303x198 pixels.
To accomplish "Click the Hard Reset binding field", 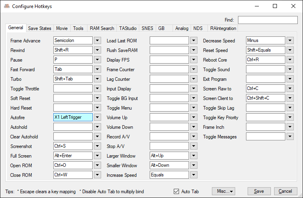I will (x=73, y=108).
